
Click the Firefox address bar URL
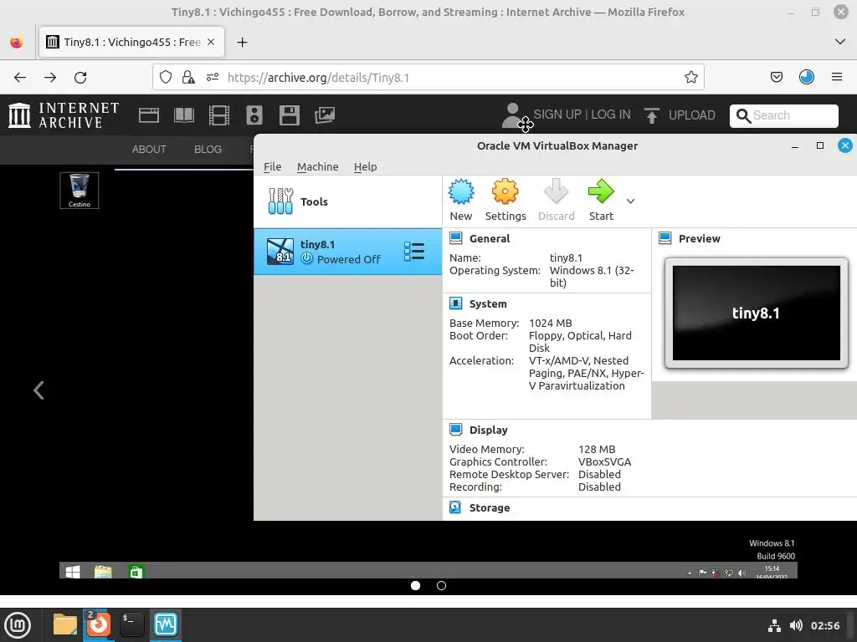tap(318, 78)
